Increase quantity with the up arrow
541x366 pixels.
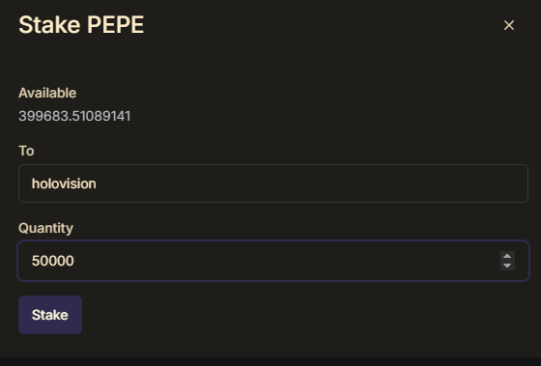(x=507, y=256)
